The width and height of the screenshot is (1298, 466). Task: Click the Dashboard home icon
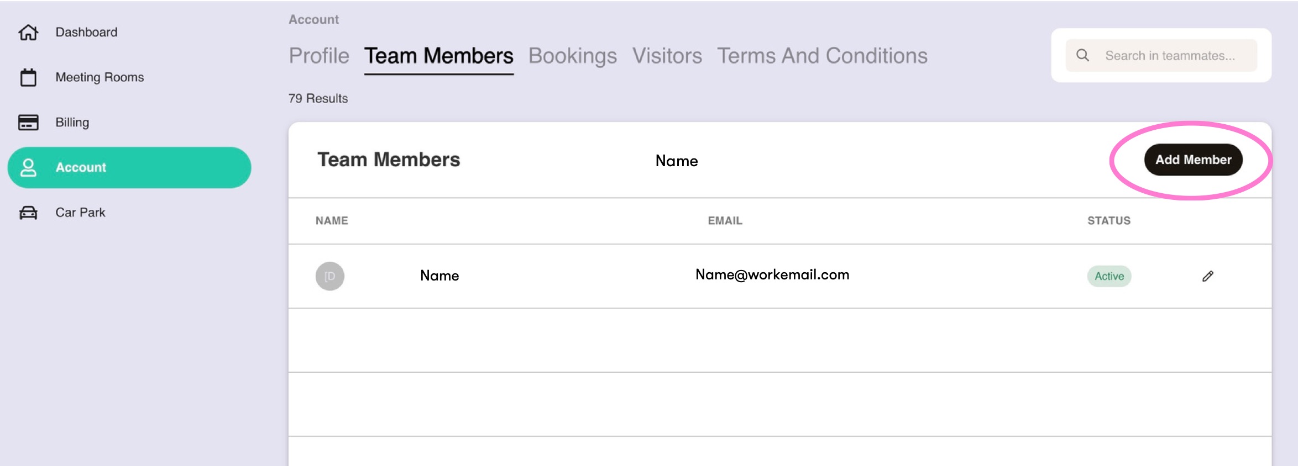28,33
